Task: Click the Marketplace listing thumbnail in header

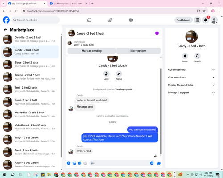Action: pyautogui.click(x=70, y=43)
